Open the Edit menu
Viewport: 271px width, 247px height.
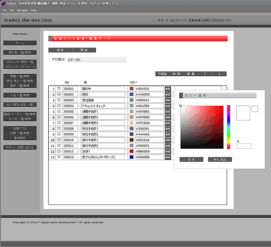coord(12,10)
